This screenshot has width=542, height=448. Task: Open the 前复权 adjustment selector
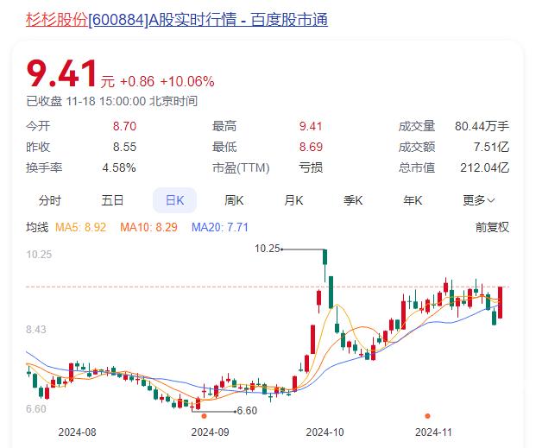tap(492, 228)
